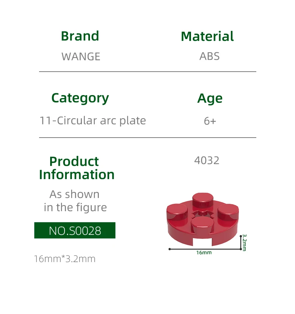Viewport: 295px width, 314px height.
Task: Click the 16mm width label under the plate
Action: [x=204, y=253]
